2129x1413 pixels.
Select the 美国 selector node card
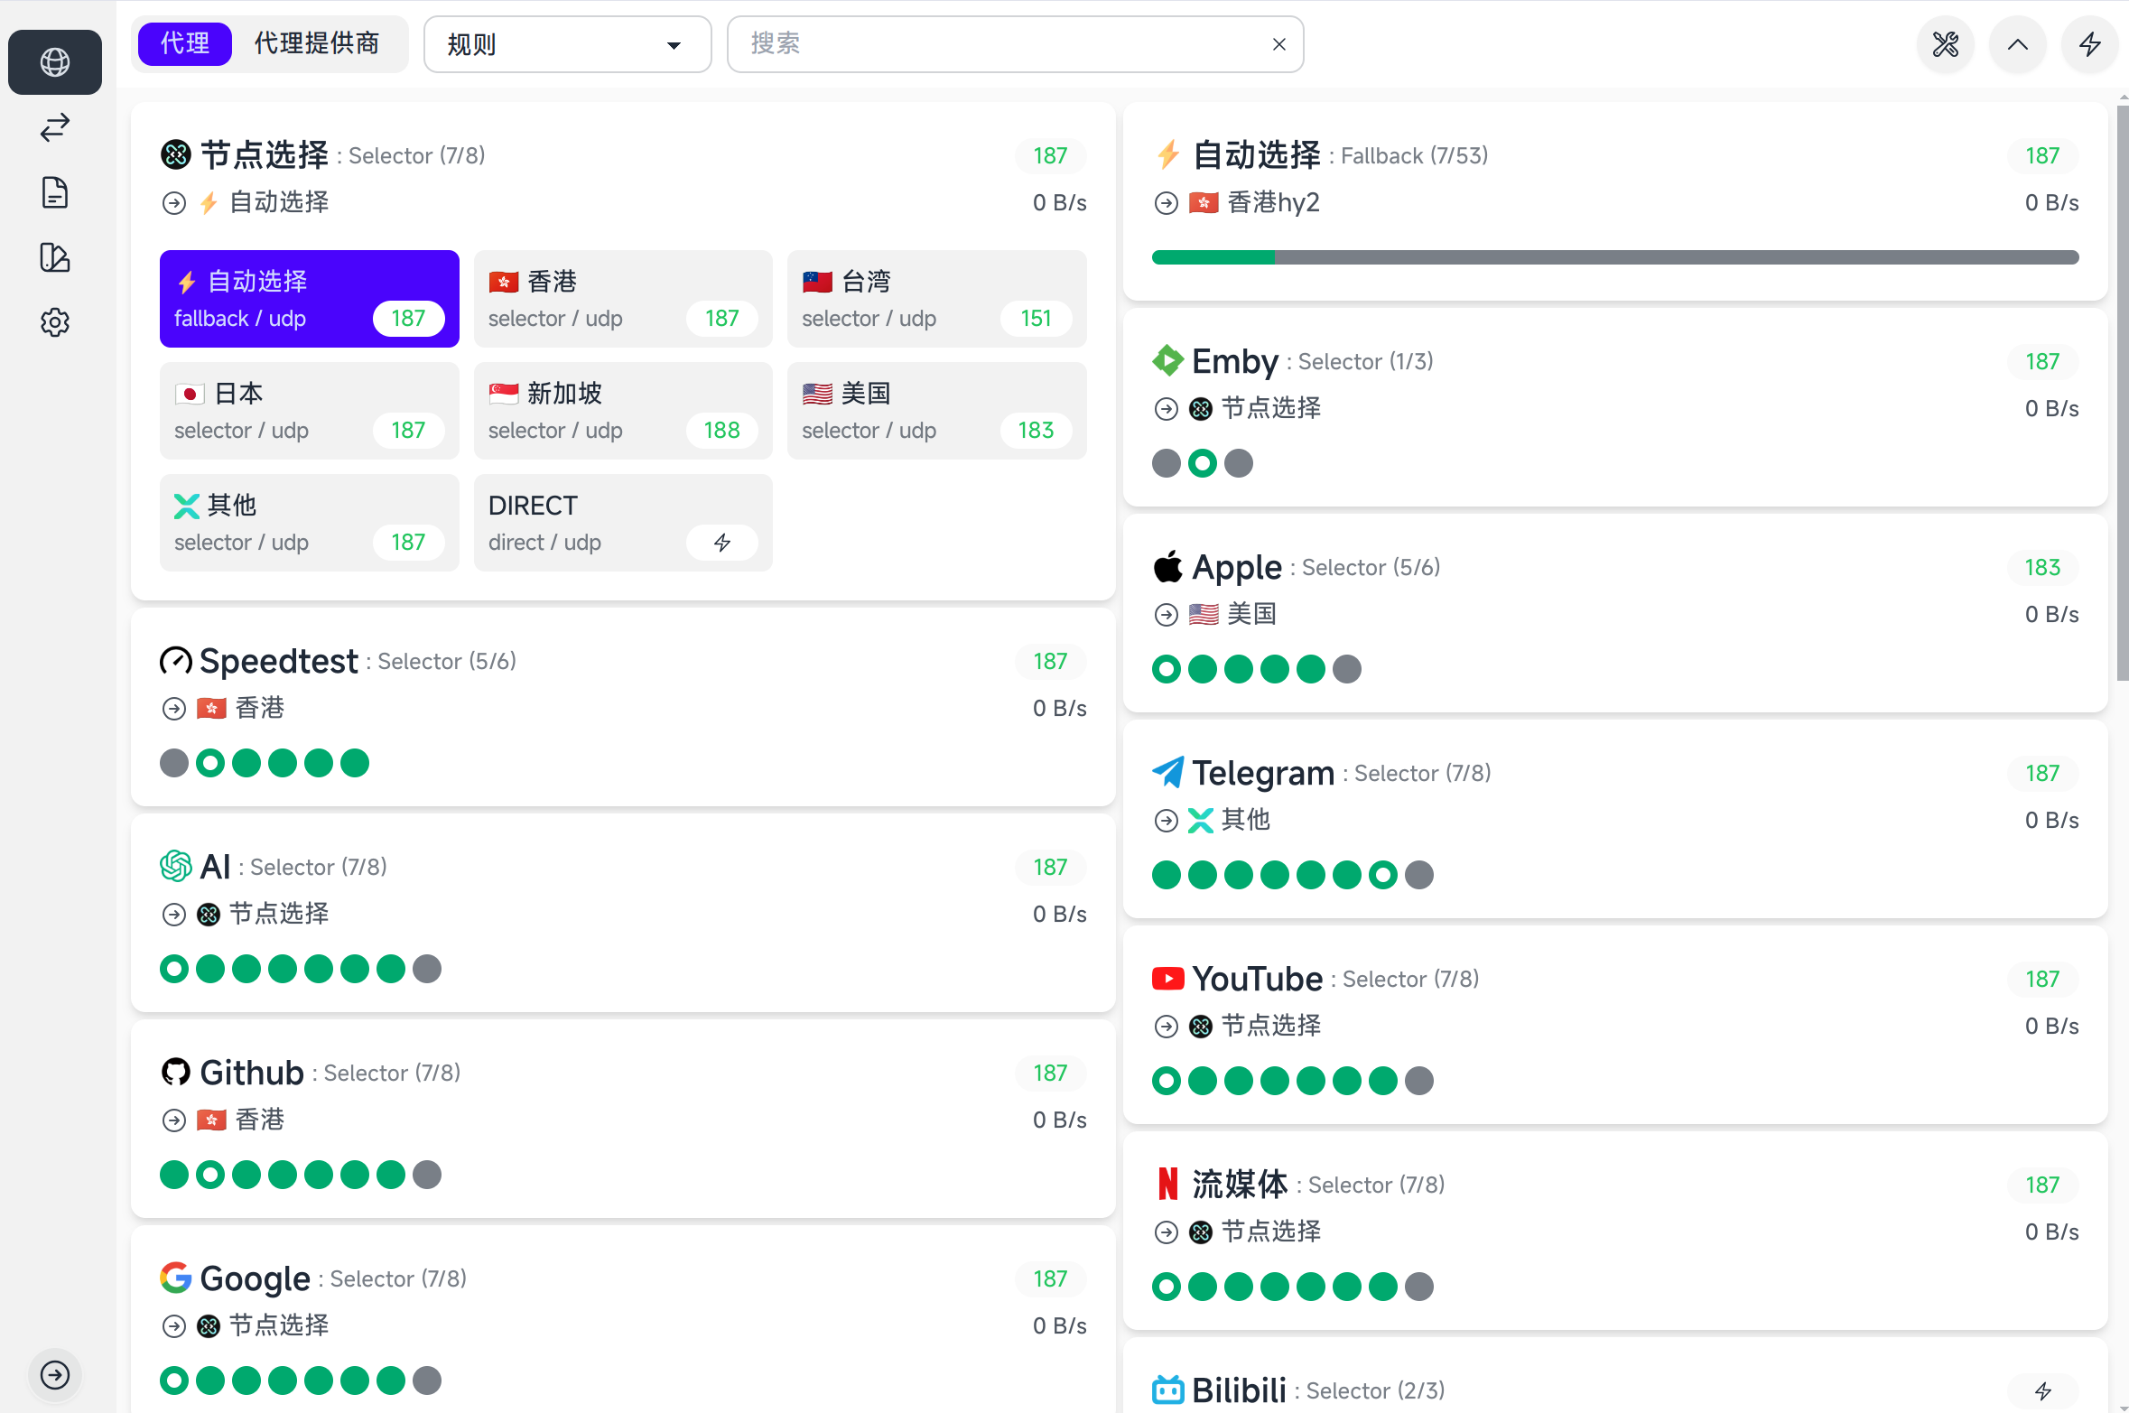click(937, 411)
